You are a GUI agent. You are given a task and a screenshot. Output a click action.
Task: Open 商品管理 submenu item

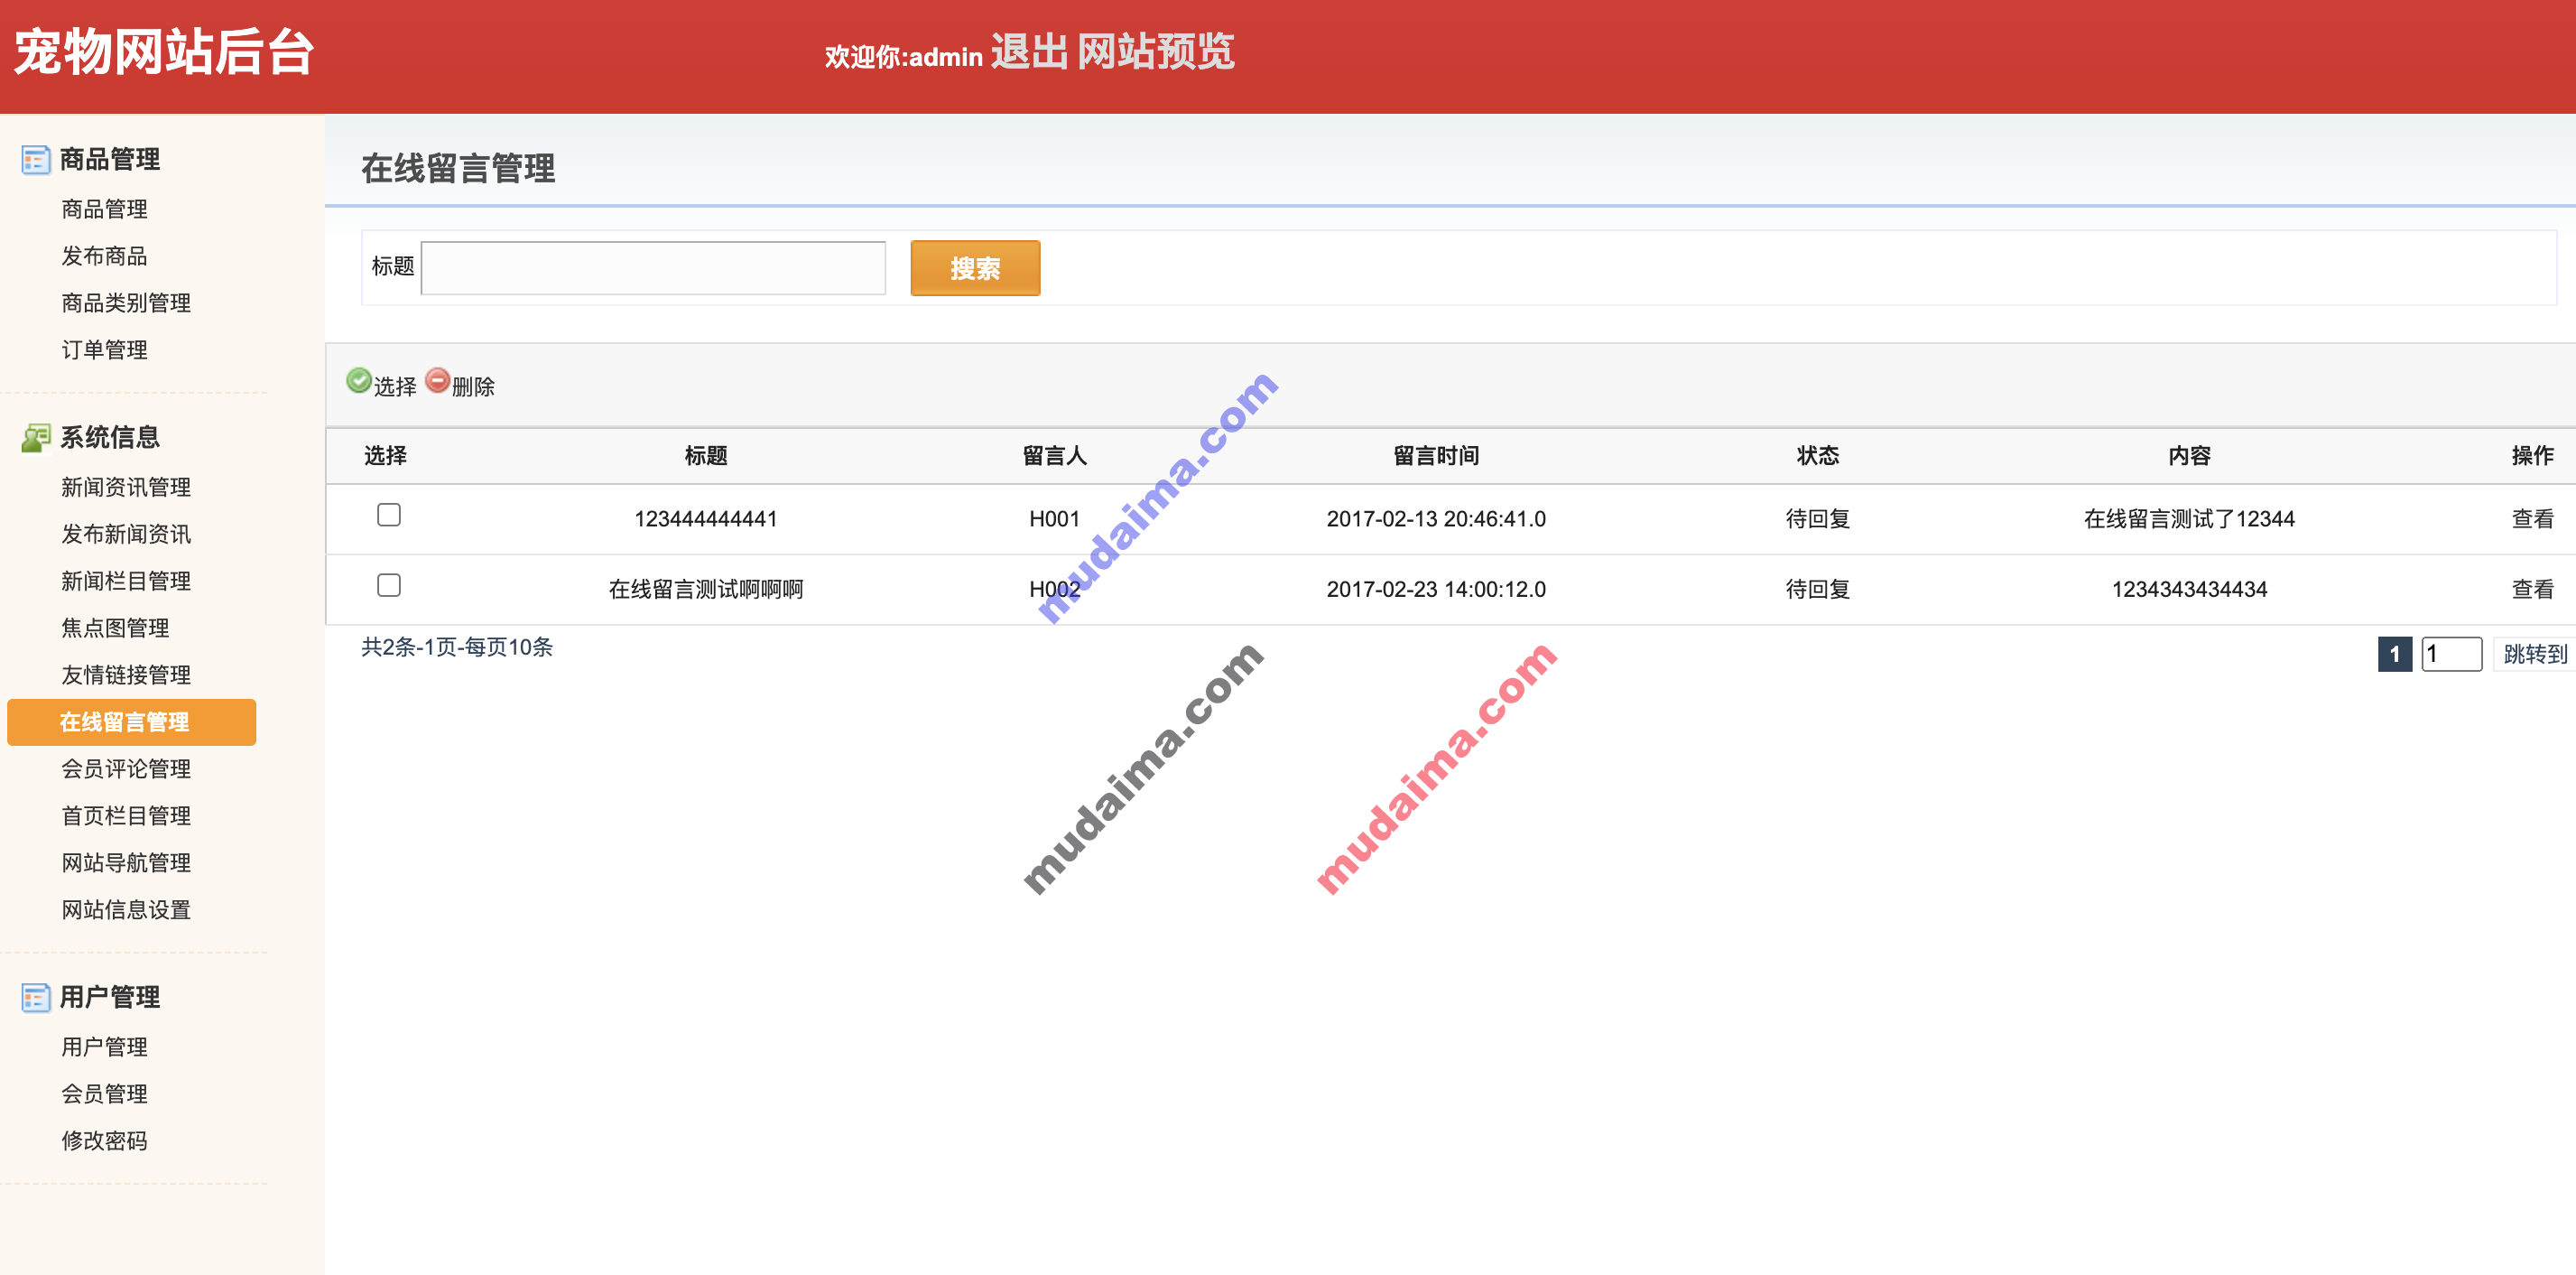tap(104, 209)
